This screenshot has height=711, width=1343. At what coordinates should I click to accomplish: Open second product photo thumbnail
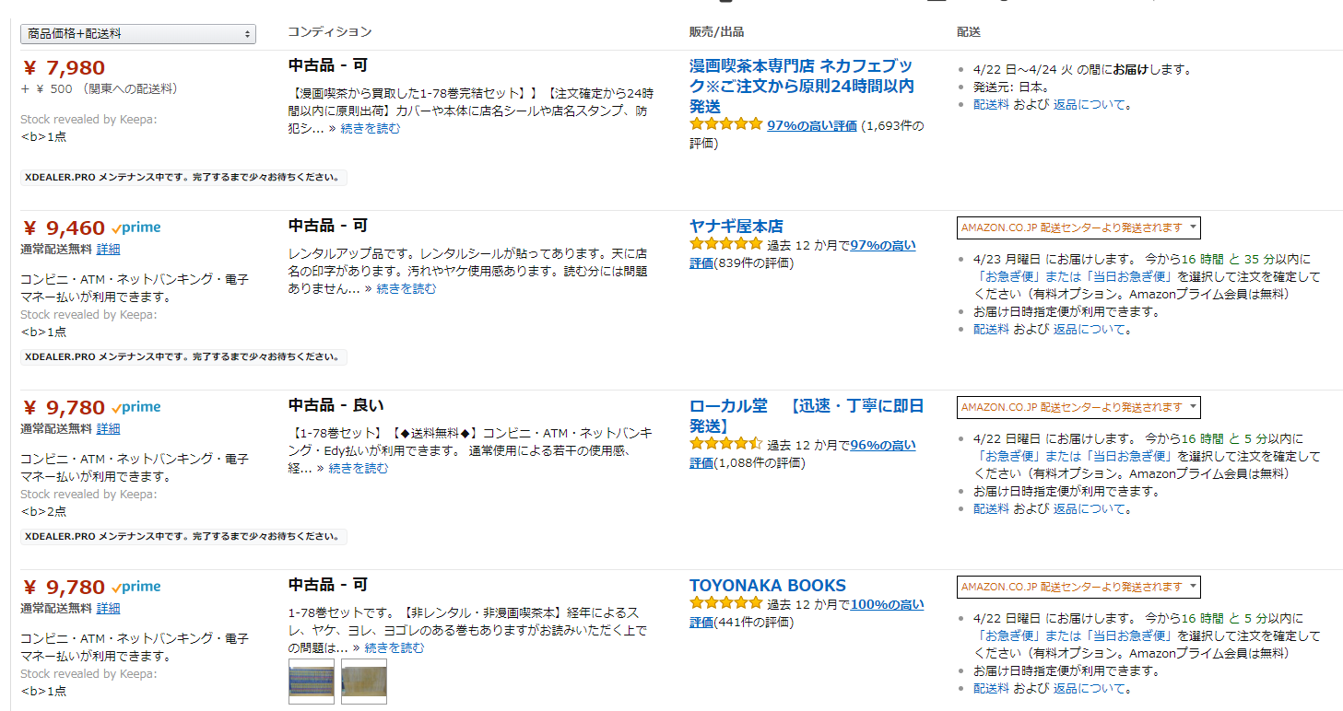(363, 682)
